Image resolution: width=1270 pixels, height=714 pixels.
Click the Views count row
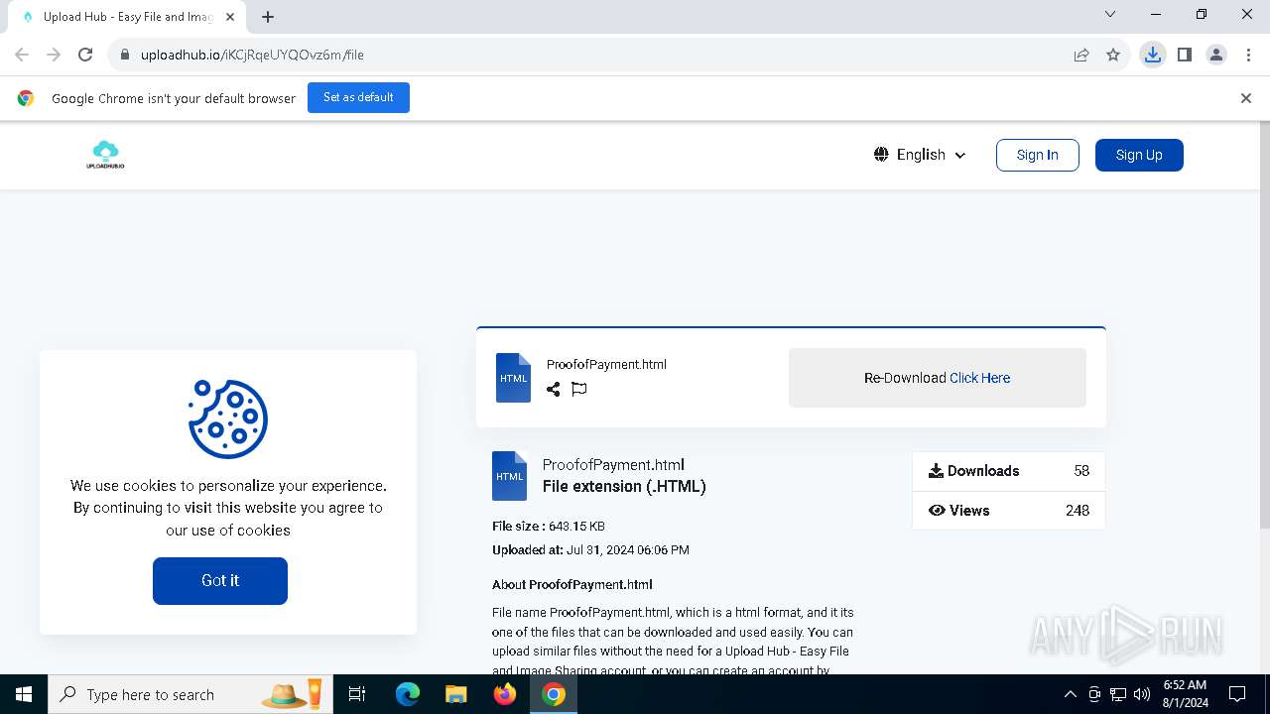pyautogui.click(x=1008, y=511)
